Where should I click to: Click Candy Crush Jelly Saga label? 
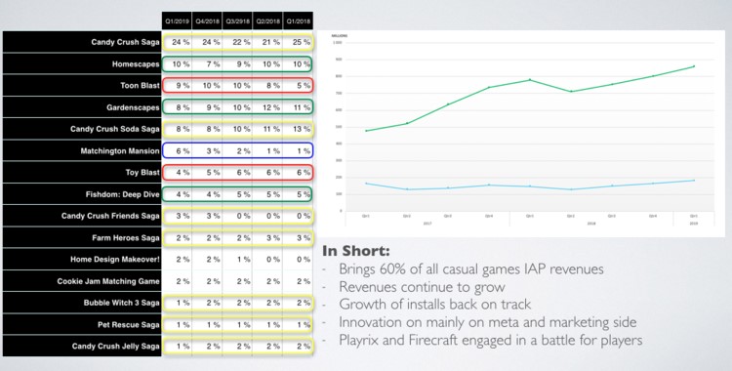pos(115,347)
